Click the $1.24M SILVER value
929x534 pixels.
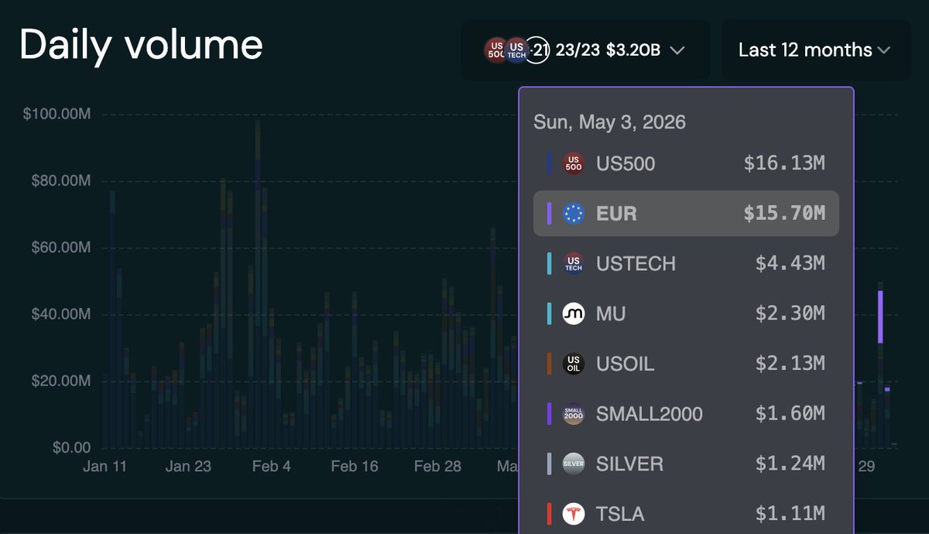(790, 464)
